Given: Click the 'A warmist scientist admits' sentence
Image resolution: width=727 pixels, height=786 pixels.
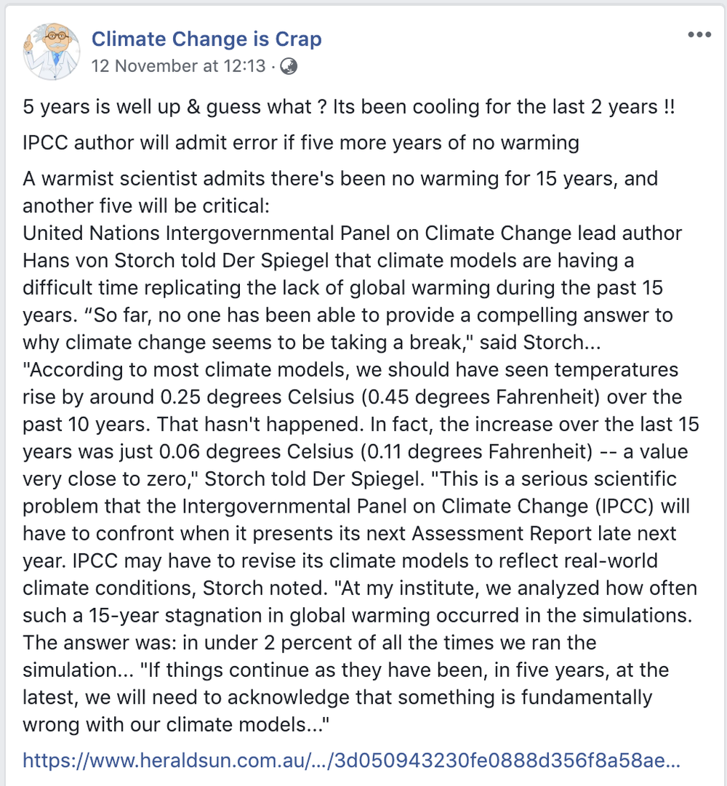Looking at the screenshot, I should (340, 192).
